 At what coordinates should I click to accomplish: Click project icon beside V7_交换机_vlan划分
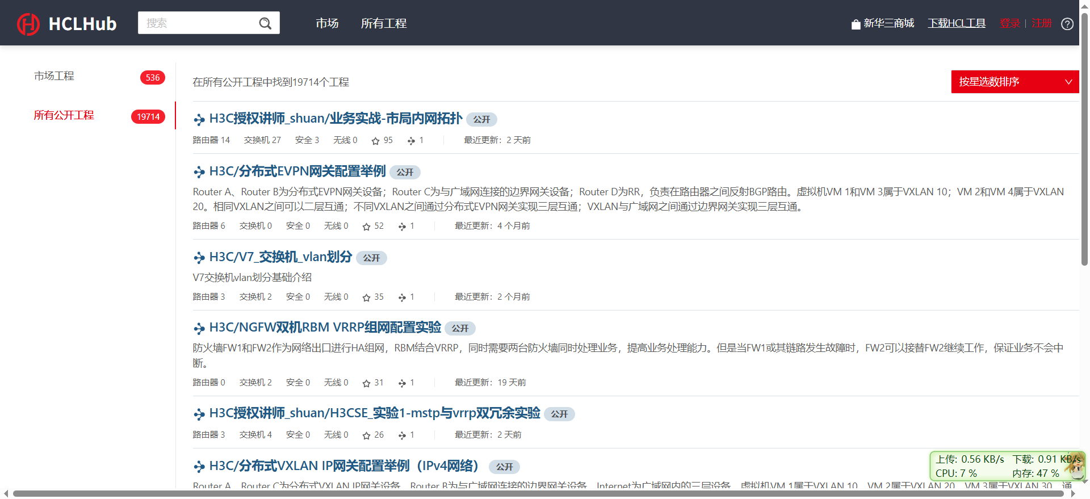tap(199, 258)
